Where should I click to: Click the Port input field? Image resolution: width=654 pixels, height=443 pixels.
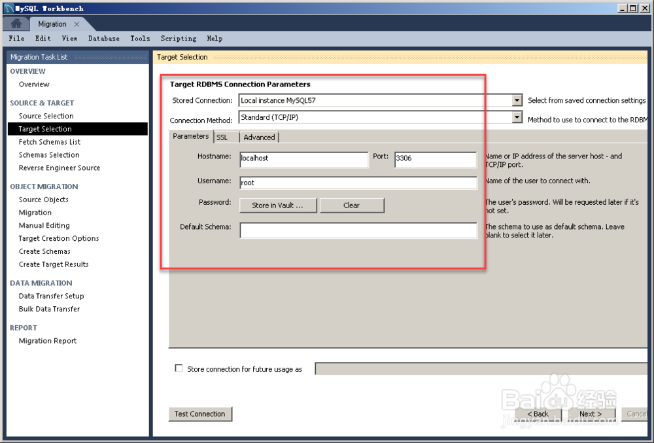[x=435, y=160]
